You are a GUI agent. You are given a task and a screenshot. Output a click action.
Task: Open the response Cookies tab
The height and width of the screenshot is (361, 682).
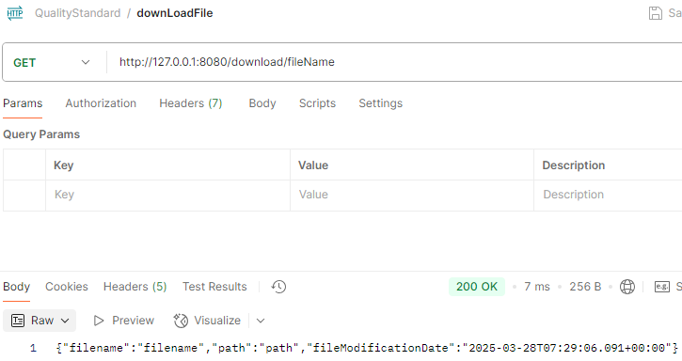point(67,287)
